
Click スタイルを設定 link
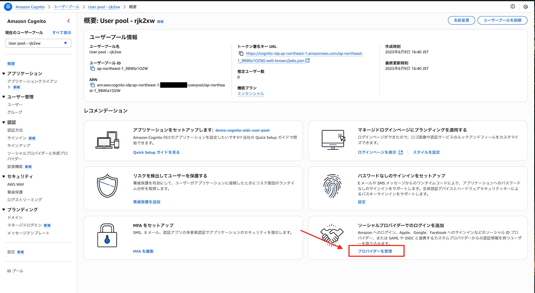pyautogui.click(x=426, y=153)
